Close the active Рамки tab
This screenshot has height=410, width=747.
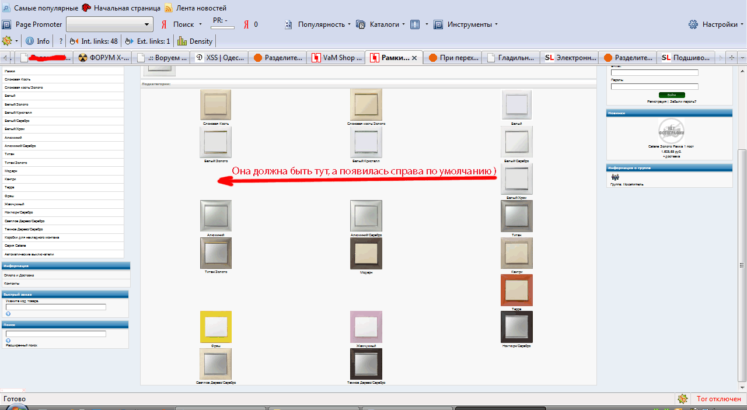coord(414,58)
